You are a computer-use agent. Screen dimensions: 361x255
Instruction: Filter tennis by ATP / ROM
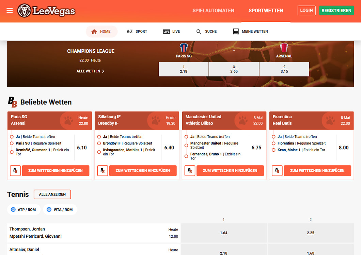tap(24, 209)
